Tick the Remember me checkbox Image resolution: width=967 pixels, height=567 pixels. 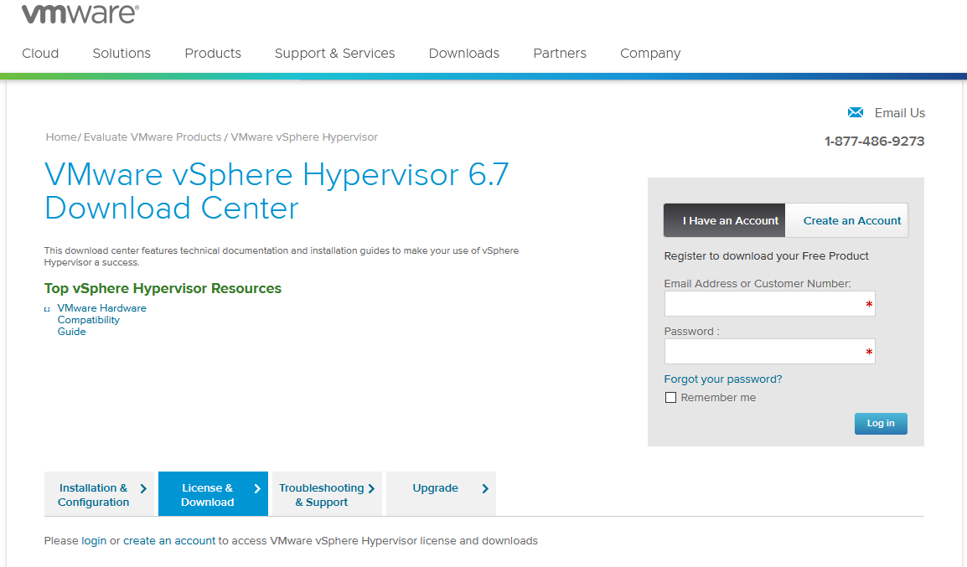click(670, 398)
